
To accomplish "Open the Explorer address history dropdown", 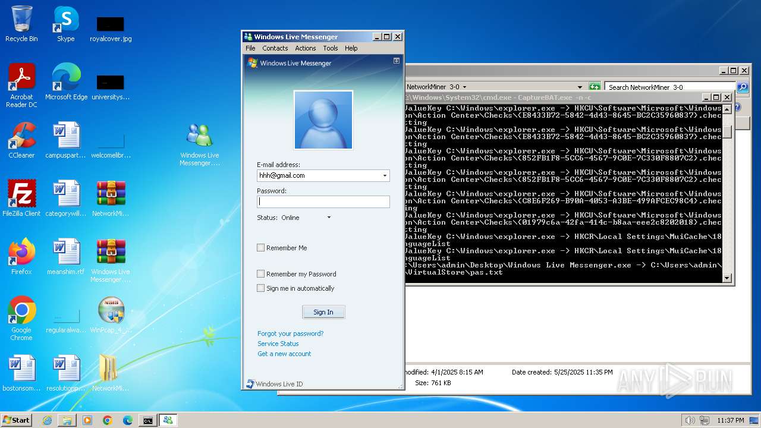I will click(580, 87).
